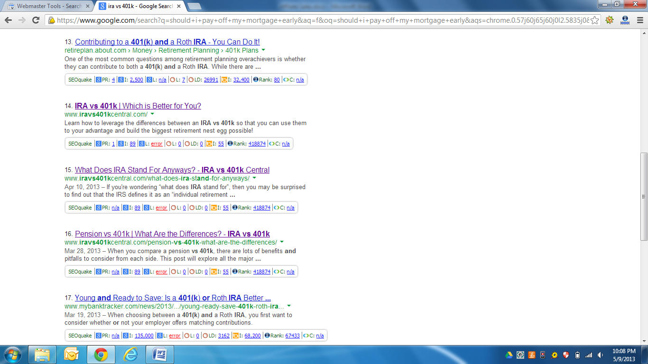Switch to the Webmaster Tools tab
This screenshot has height=364, width=648.
pos(47,6)
